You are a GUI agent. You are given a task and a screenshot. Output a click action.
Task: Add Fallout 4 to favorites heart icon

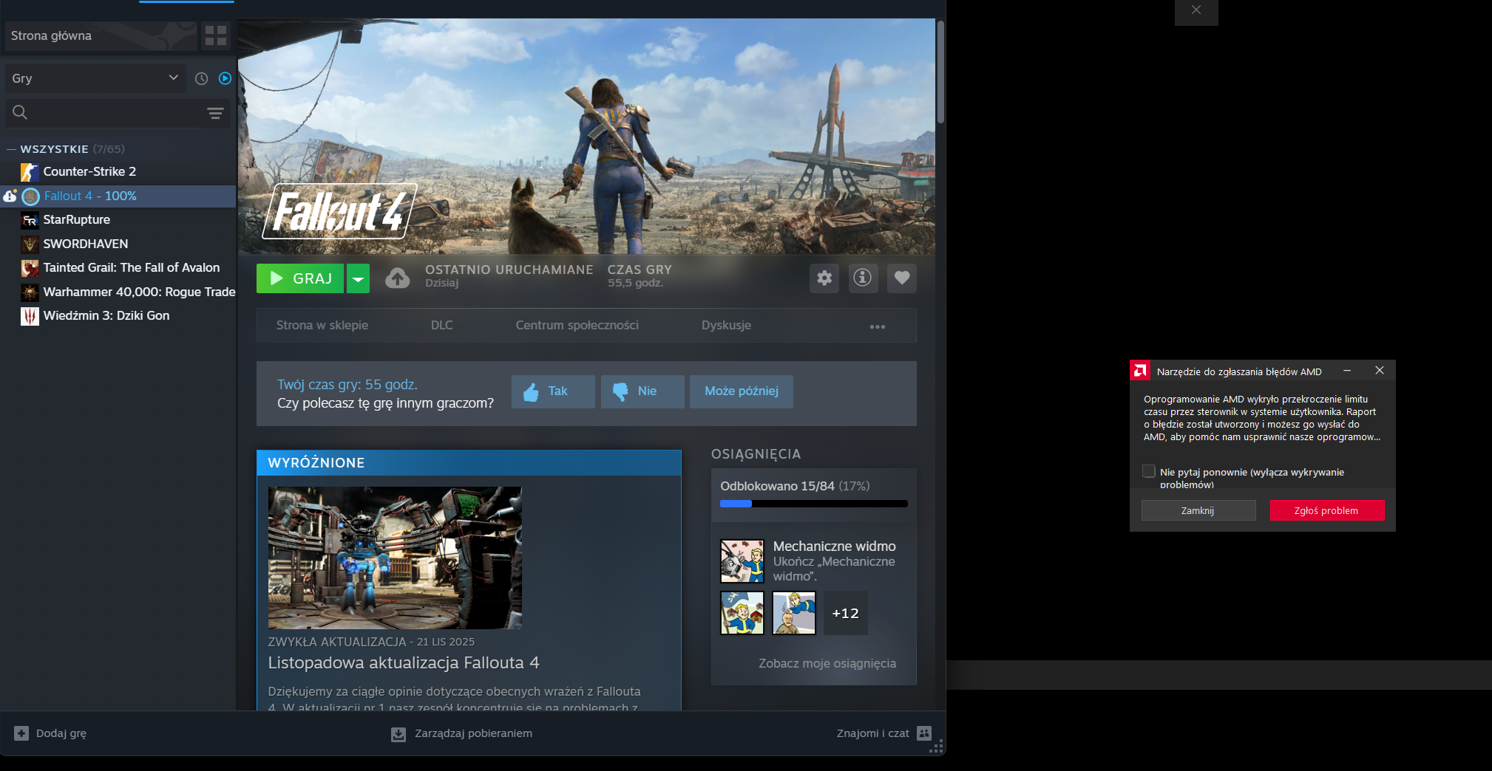902,278
